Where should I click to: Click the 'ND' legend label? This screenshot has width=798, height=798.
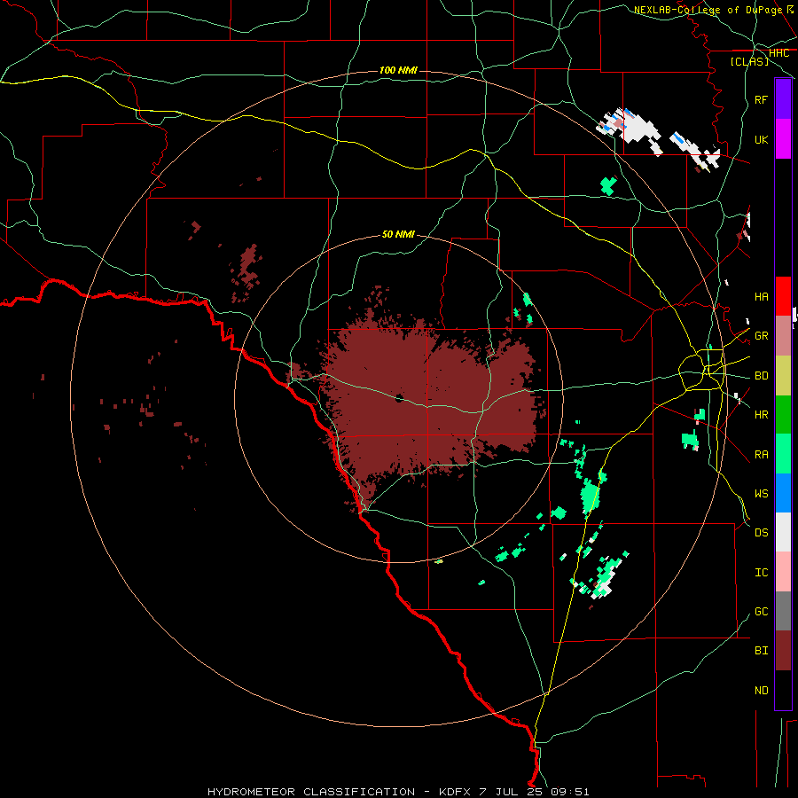tap(761, 690)
